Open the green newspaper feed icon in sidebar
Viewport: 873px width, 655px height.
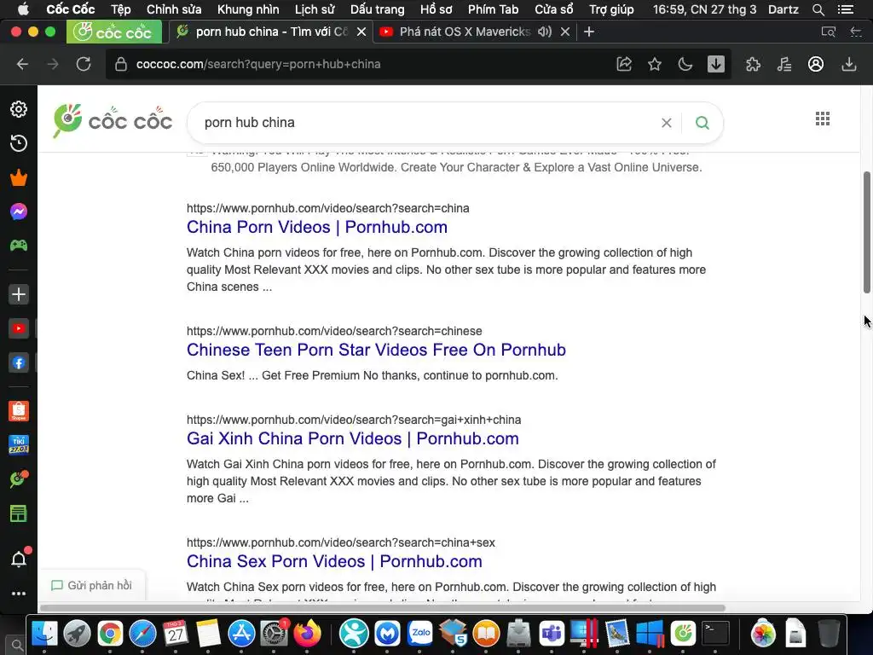coord(19,513)
